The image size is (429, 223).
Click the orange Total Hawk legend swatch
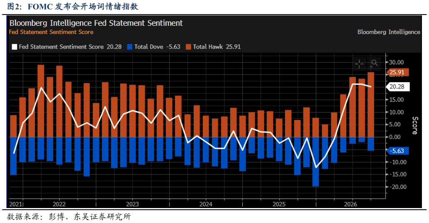[188, 47]
